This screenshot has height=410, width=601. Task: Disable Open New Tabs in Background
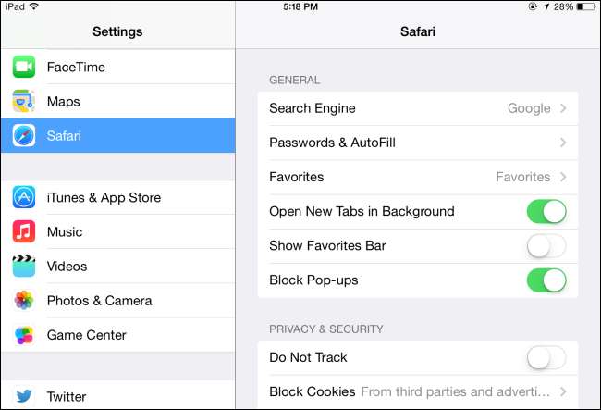point(546,212)
